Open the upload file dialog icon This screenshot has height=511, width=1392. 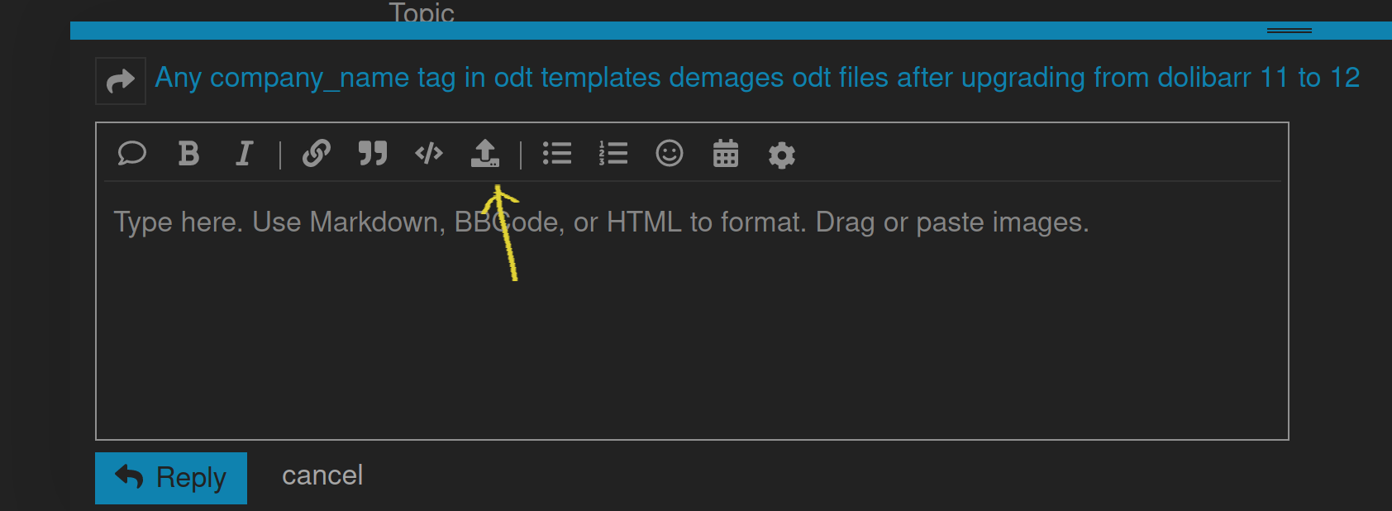pyautogui.click(x=485, y=154)
